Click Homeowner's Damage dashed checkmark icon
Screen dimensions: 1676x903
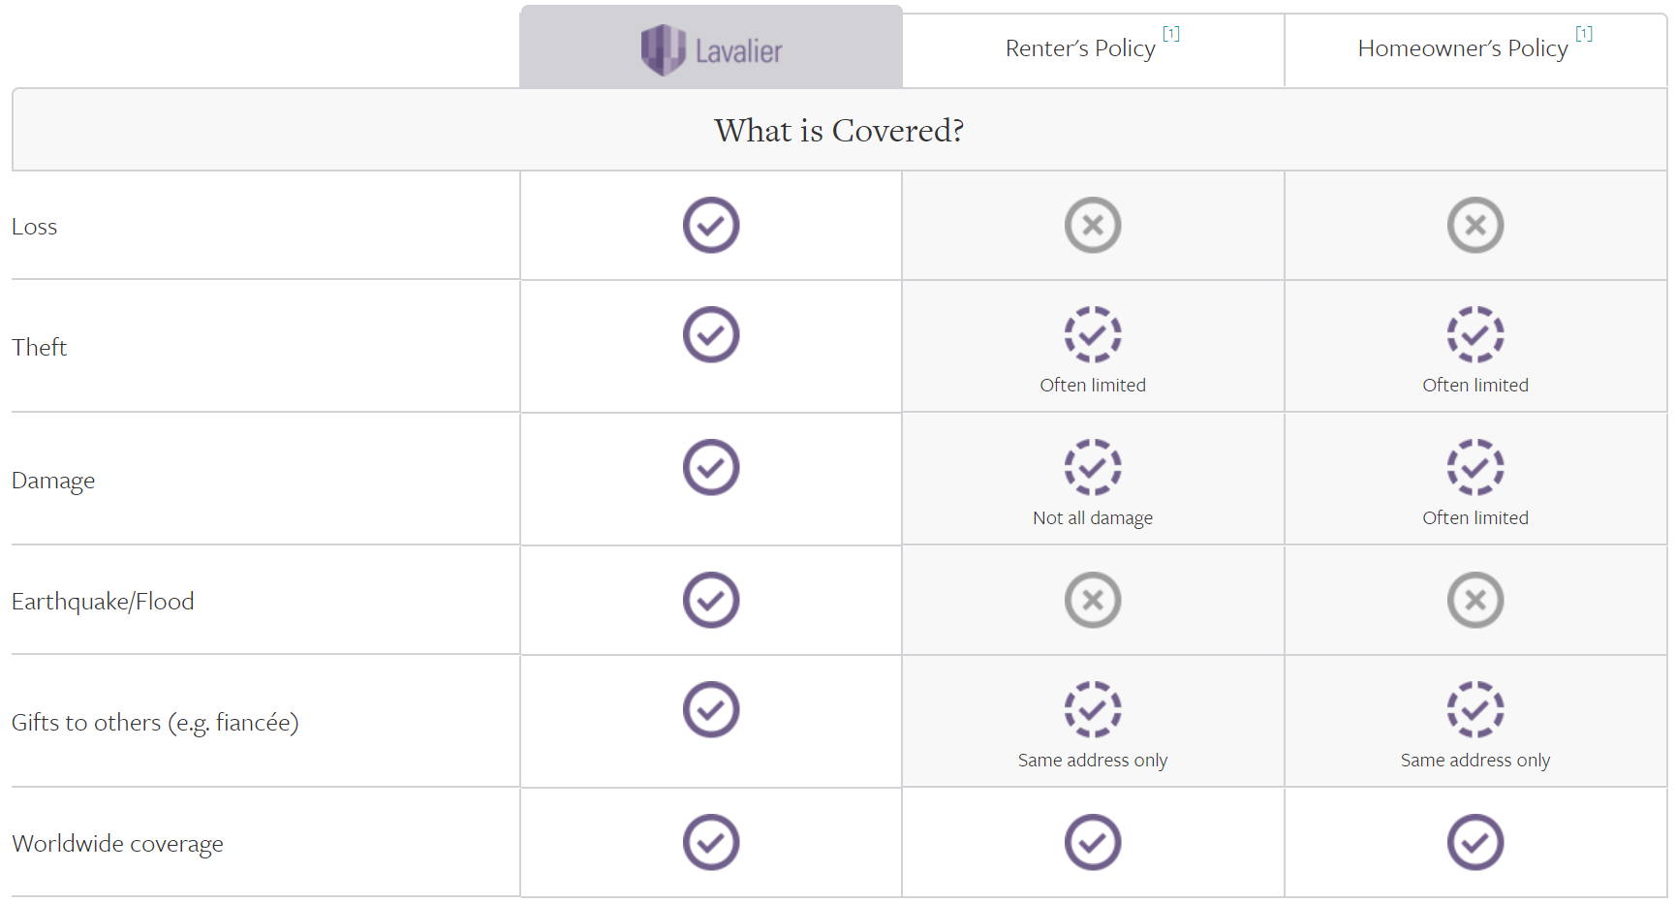click(x=1475, y=468)
